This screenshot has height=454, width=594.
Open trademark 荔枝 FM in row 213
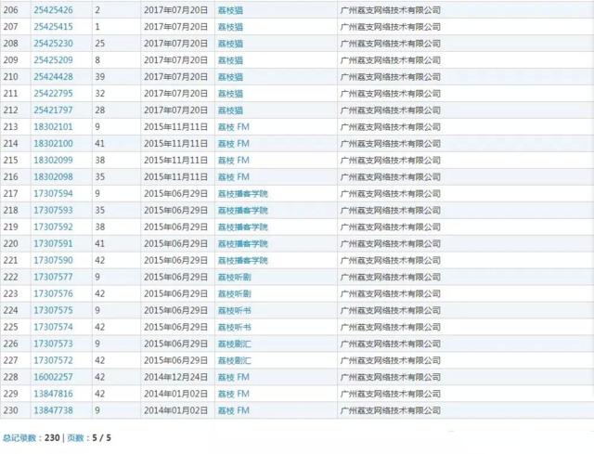pyautogui.click(x=234, y=127)
